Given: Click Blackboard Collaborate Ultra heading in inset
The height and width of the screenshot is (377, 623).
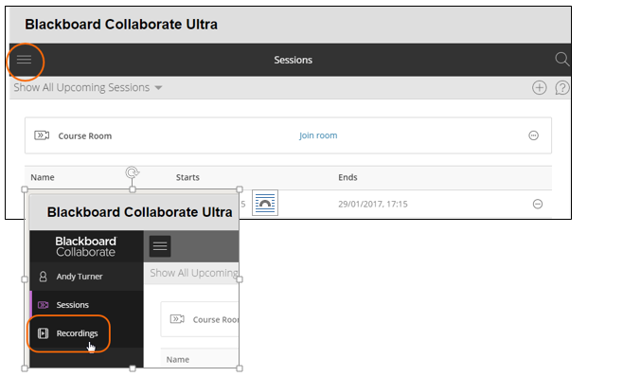Looking at the screenshot, I should [139, 212].
